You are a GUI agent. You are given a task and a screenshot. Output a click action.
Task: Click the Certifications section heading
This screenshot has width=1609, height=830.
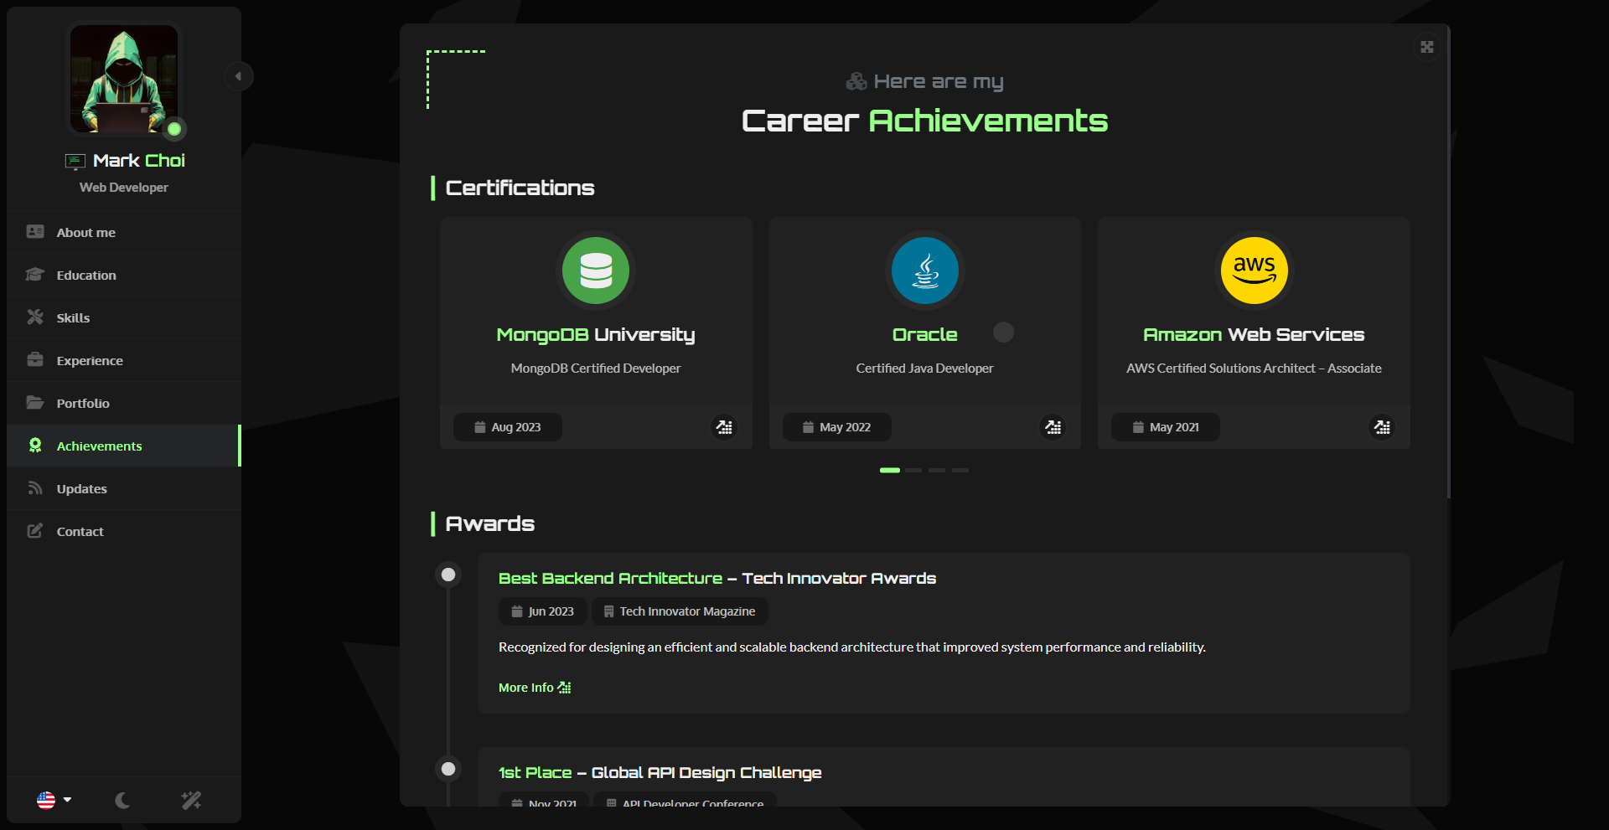coord(520,188)
